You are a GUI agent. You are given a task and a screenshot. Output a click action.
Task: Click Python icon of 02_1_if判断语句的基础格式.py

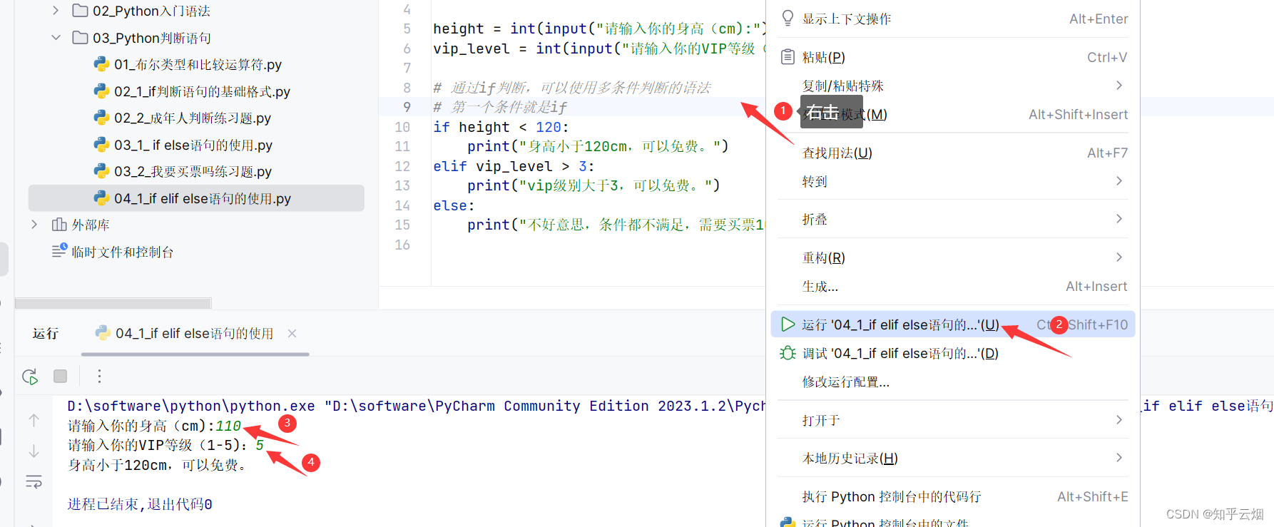point(101,91)
